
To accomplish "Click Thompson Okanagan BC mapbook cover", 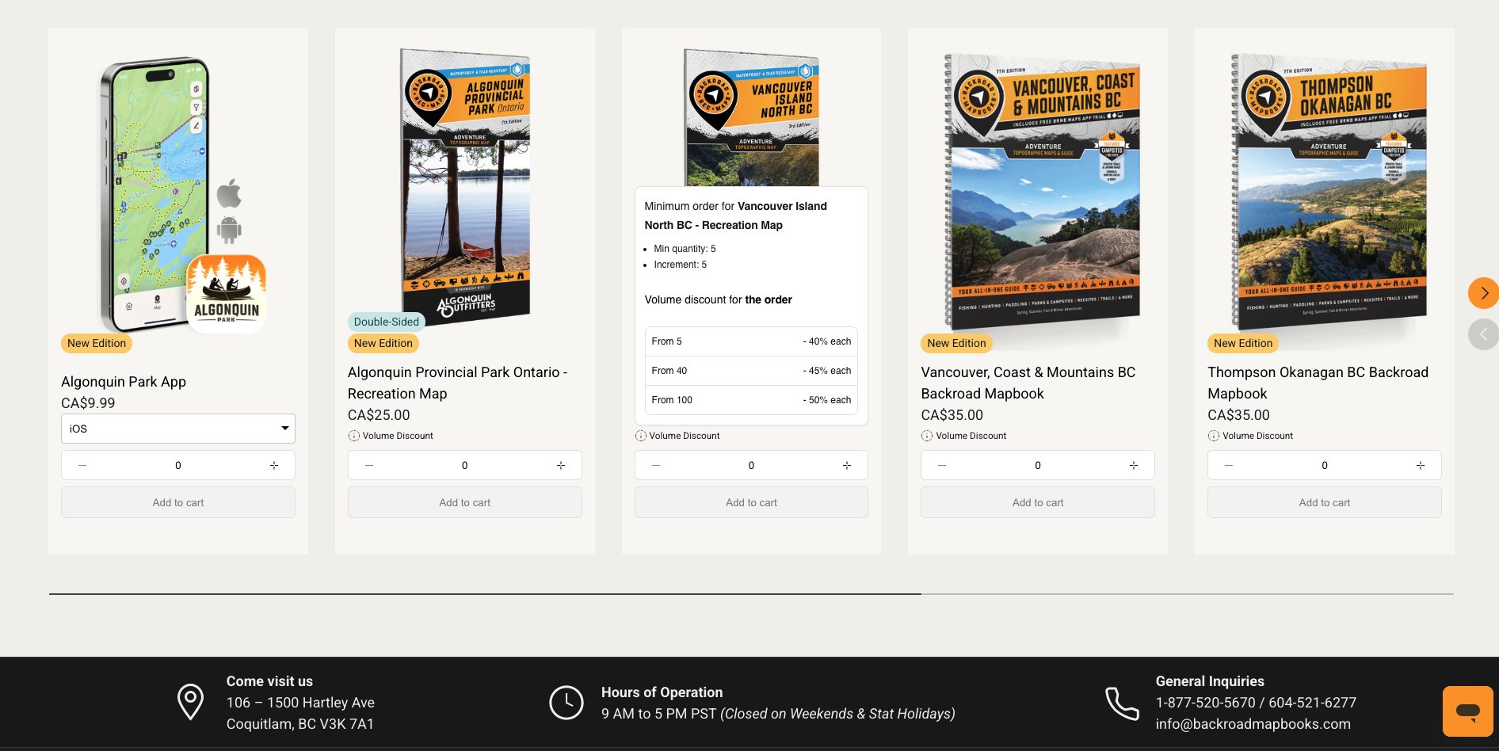I will pos(1329,190).
